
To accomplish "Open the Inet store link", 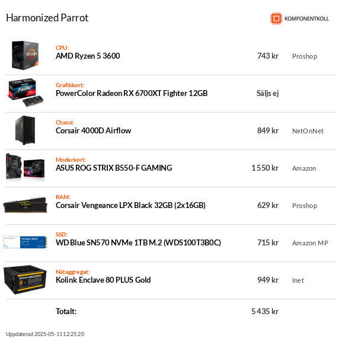I will pyautogui.click(x=298, y=280).
